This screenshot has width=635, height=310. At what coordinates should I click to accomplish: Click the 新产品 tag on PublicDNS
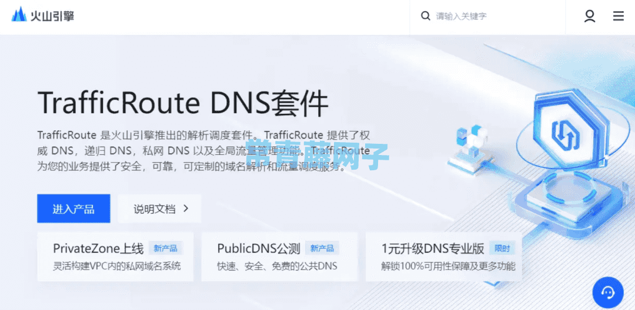coord(322,248)
